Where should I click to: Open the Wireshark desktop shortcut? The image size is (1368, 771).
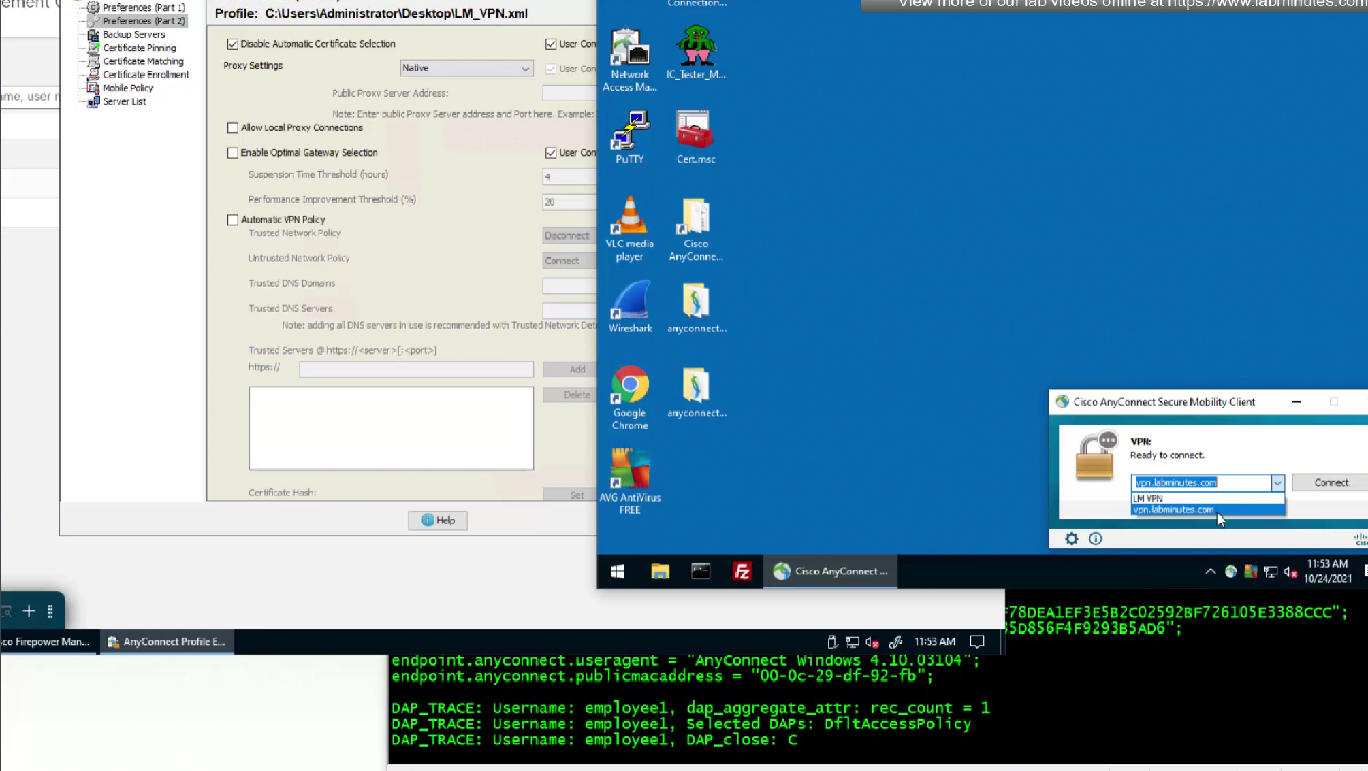pyautogui.click(x=630, y=307)
